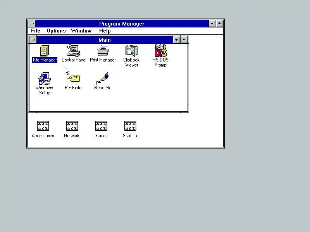Open the File menu
The height and width of the screenshot is (232, 310).
pyautogui.click(x=36, y=31)
